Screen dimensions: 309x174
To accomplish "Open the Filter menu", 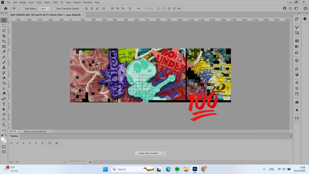I will (x=55, y=2).
